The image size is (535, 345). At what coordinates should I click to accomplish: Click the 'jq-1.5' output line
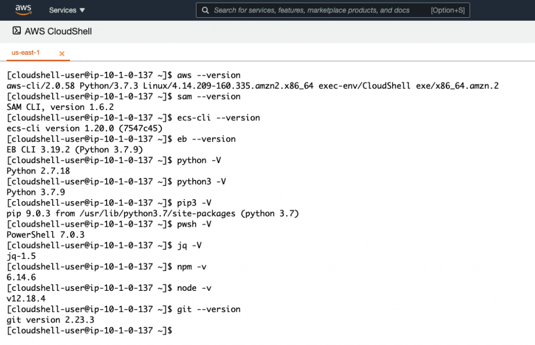21,256
